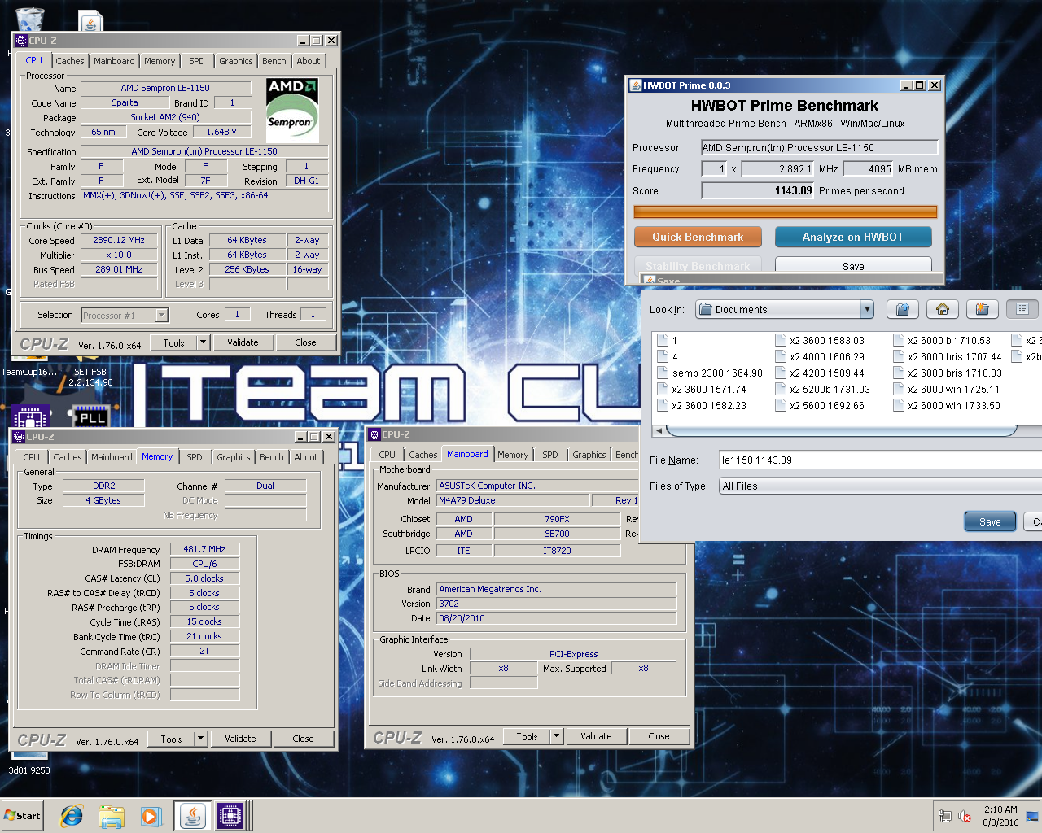Select Mainboard tab in Memory CPU-Z window
The image size is (1042, 833).
[x=112, y=457]
